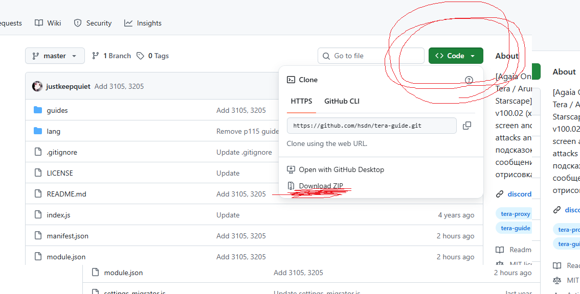Open the green Code dropdown button
Viewport: 580px width, 294px height.
[x=455, y=56]
